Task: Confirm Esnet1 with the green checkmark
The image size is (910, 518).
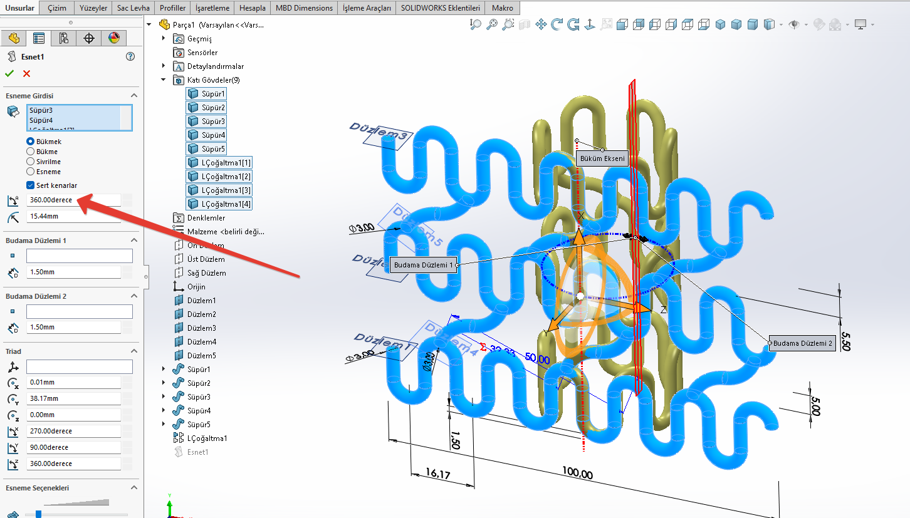Action: [x=9, y=74]
